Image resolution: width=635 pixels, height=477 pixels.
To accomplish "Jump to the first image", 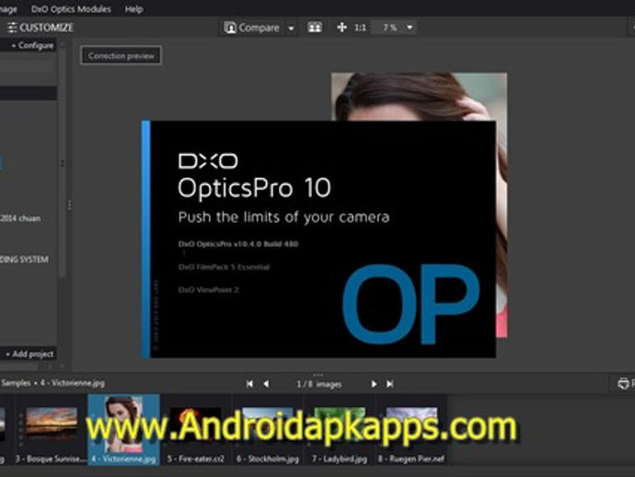I will pyautogui.click(x=249, y=383).
